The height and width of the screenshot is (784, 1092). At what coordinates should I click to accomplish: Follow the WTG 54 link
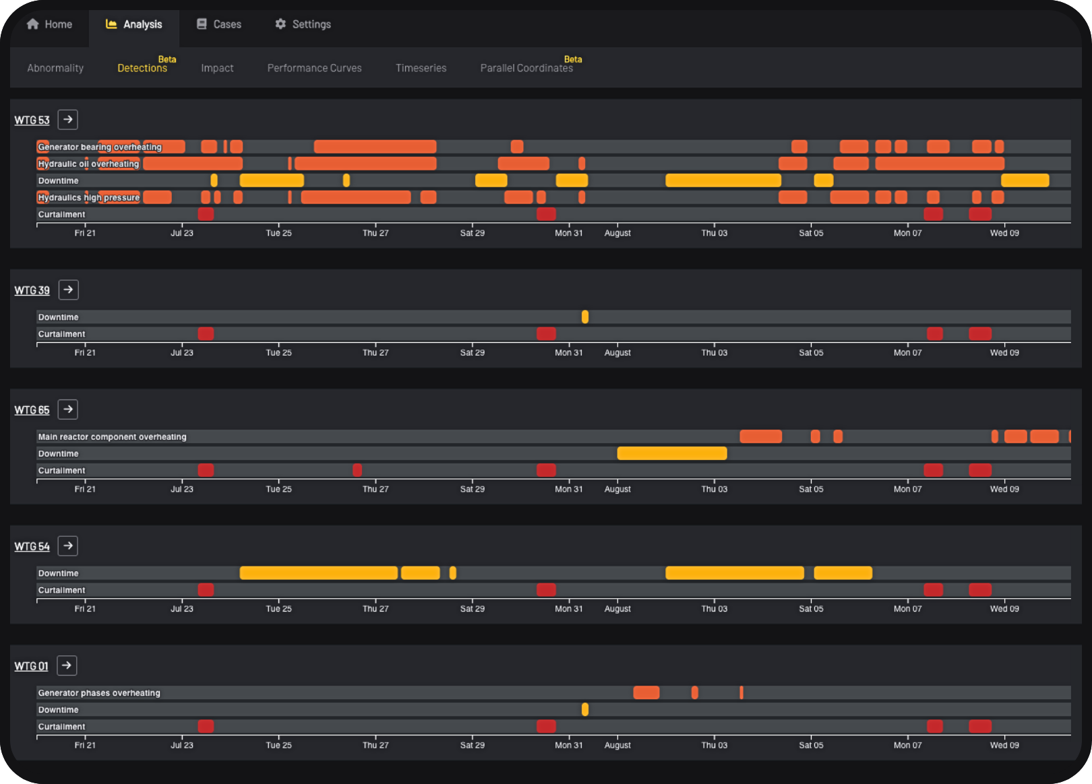pos(32,547)
